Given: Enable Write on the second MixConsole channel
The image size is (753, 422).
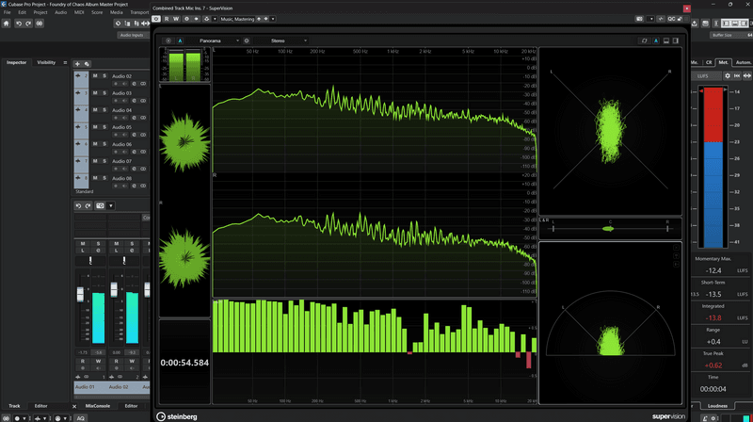Looking at the screenshot, I should tap(132, 361).
